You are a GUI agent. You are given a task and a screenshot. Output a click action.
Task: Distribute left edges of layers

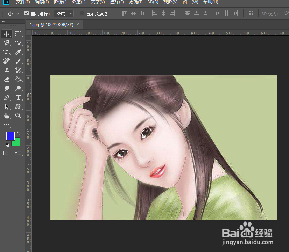[218, 13]
